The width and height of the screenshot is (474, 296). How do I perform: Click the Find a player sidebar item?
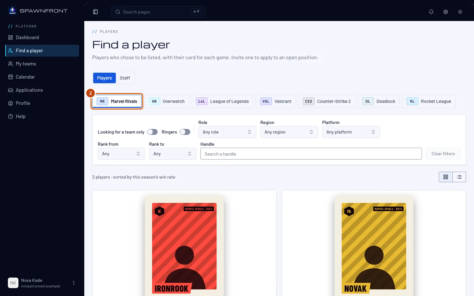42,51
